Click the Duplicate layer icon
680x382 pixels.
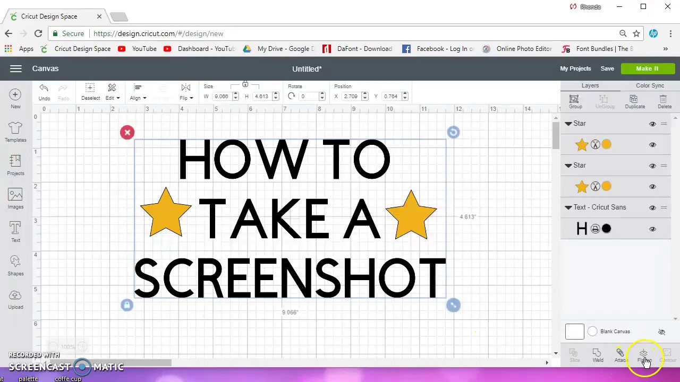click(x=633, y=99)
